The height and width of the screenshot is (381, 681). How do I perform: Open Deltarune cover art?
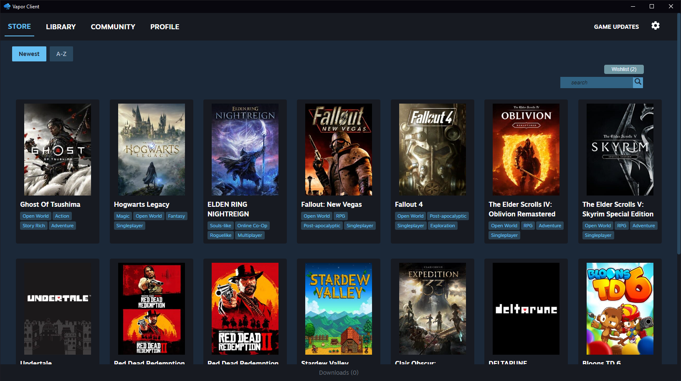[526, 309]
